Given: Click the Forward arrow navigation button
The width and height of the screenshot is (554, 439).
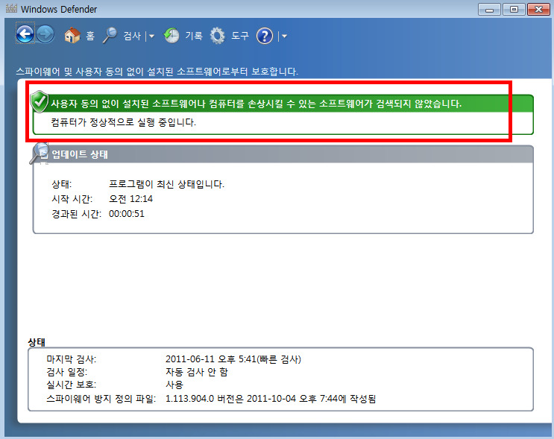Looking at the screenshot, I should pyautogui.click(x=45, y=34).
